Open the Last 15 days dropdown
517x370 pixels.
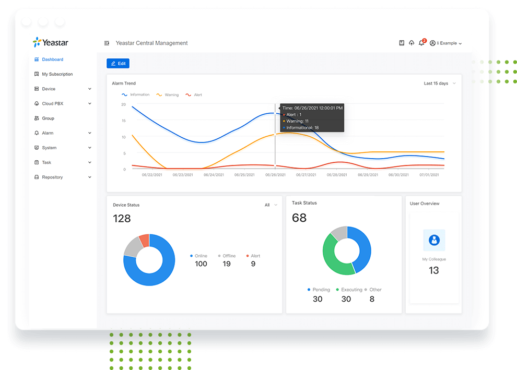coord(439,83)
